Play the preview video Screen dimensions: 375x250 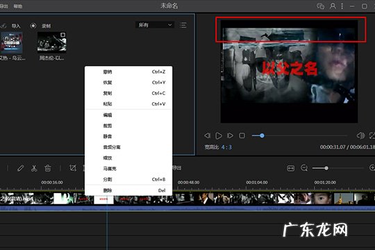click(x=219, y=135)
